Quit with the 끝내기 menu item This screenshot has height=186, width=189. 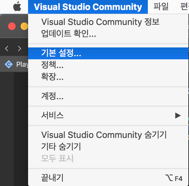tap(108, 178)
